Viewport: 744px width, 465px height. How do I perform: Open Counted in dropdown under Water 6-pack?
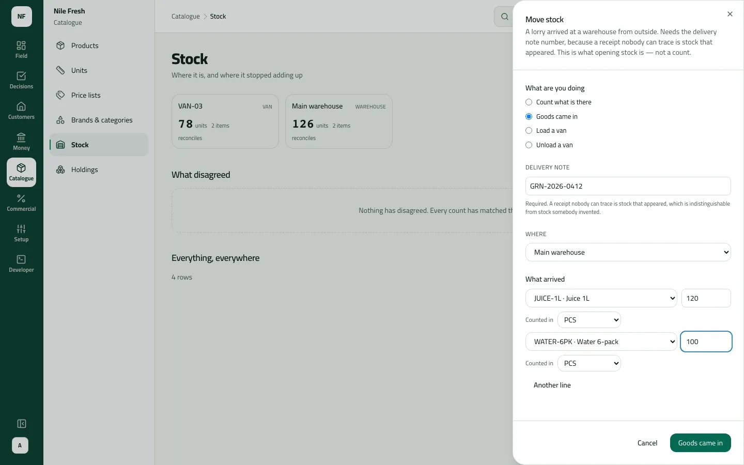pos(589,363)
